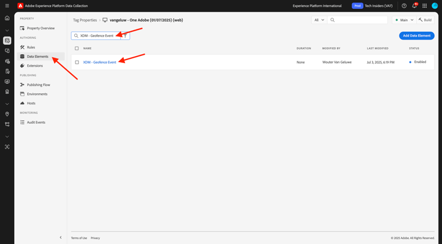Screen dimensions: 442x244
Task: Open Property Overview in sidebar
Action: click(41, 28)
